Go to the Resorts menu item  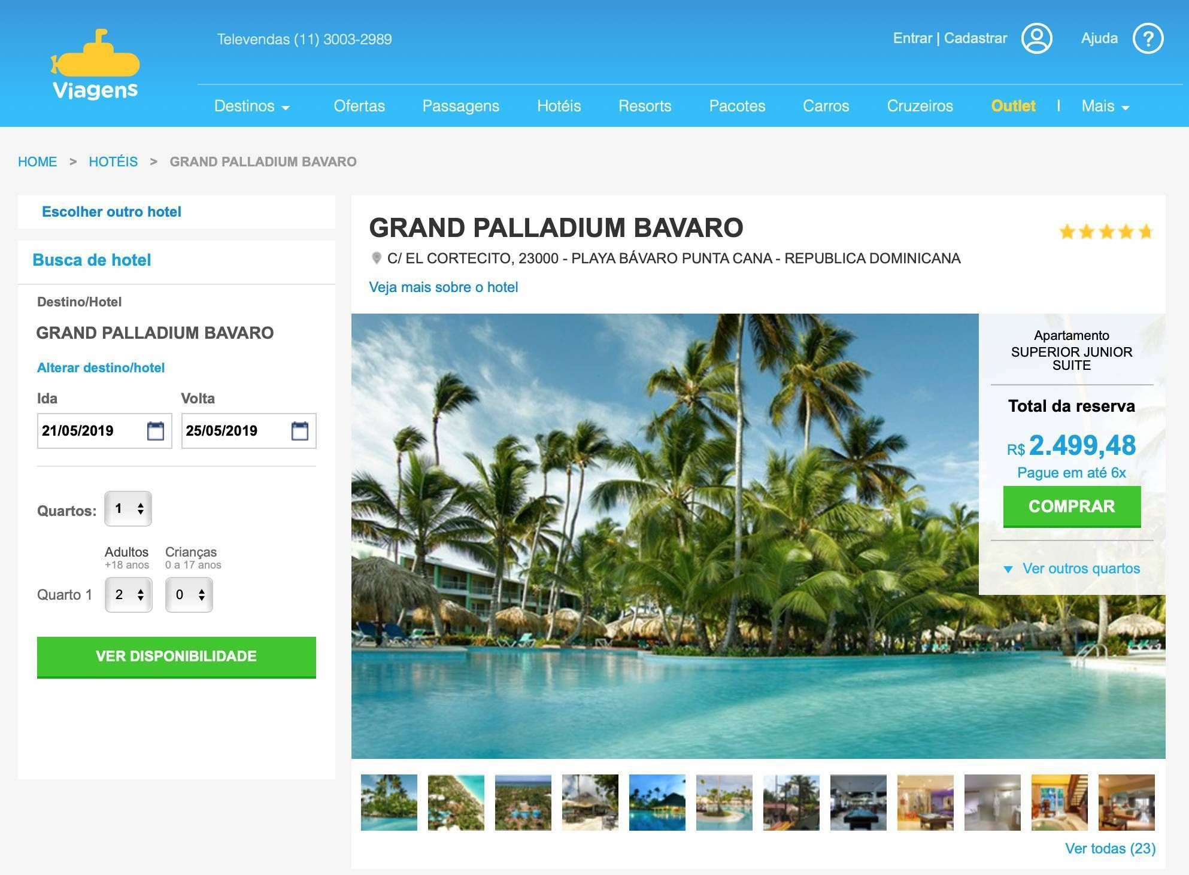pos(645,106)
